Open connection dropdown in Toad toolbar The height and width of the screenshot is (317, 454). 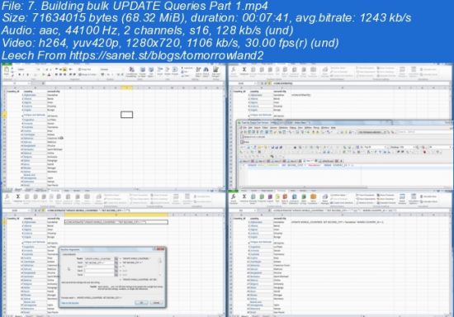372,132
